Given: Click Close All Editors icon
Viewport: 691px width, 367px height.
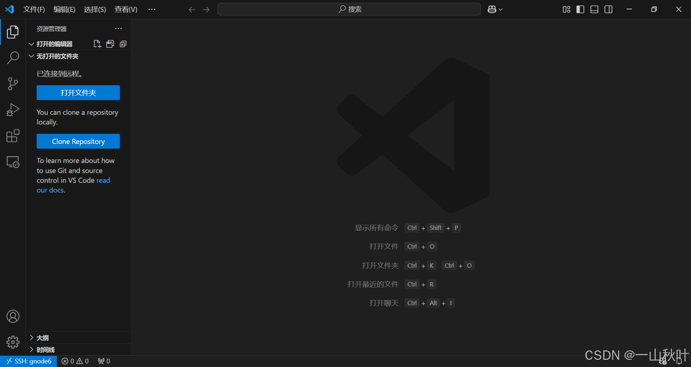Looking at the screenshot, I should point(123,44).
